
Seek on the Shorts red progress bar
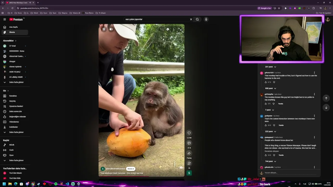[142, 176]
